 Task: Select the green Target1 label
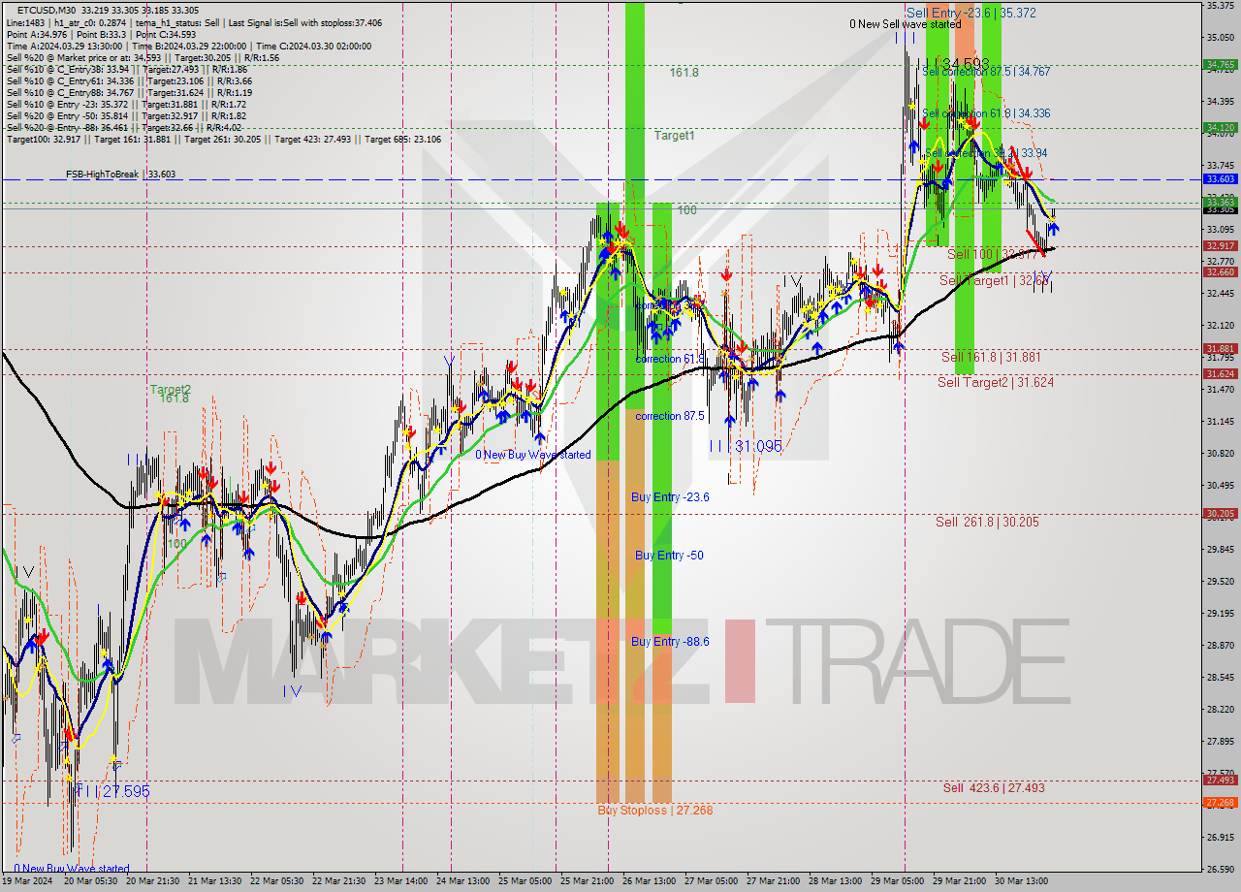(674, 136)
